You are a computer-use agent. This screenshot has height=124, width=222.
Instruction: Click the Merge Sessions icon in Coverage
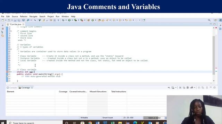tap(188, 87)
